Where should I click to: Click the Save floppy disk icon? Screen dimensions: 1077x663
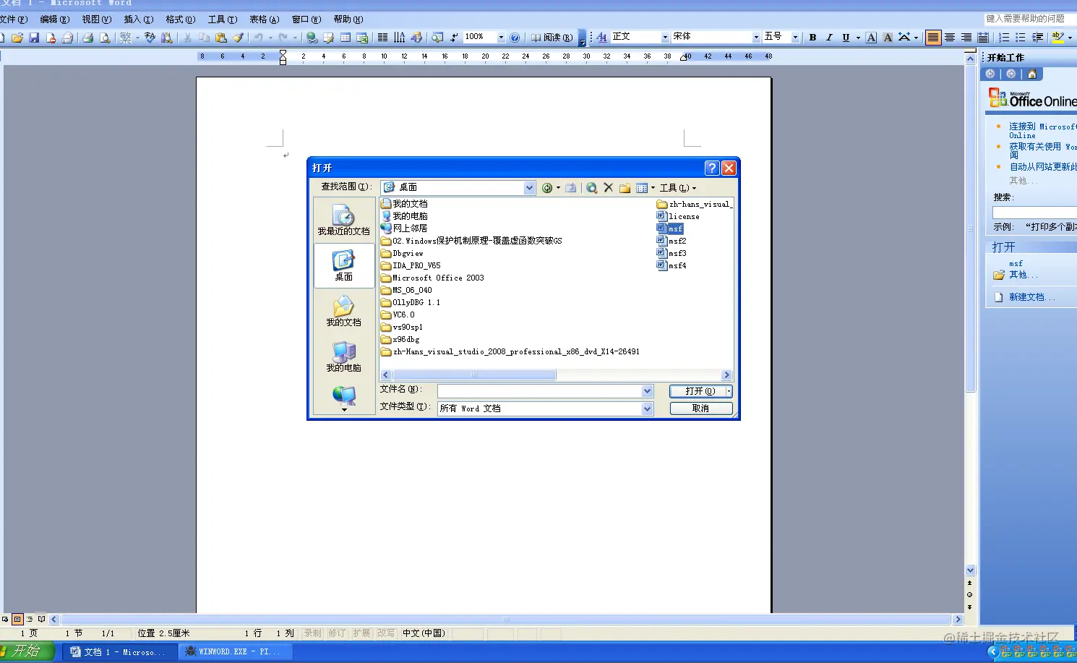tap(34, 38)
